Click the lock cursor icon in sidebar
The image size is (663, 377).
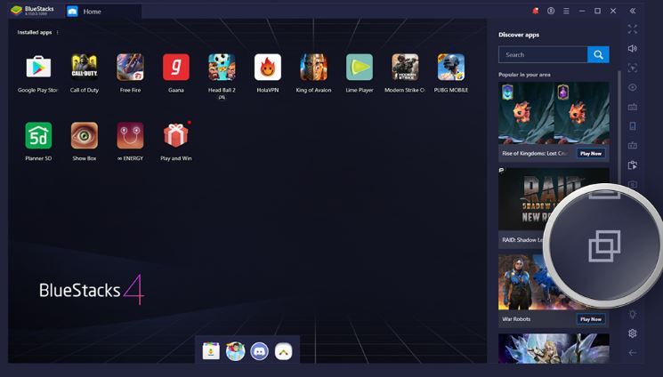[633, 68]
